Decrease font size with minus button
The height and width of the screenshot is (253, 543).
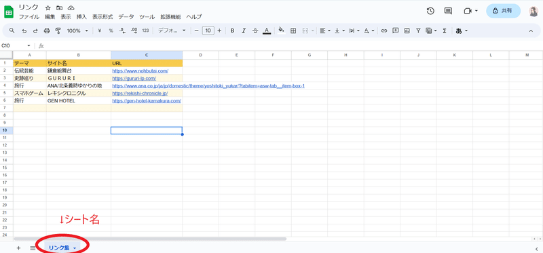tap(196, 31)
